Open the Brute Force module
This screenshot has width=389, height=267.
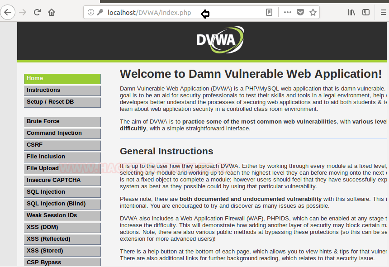[x=62, y=122]
